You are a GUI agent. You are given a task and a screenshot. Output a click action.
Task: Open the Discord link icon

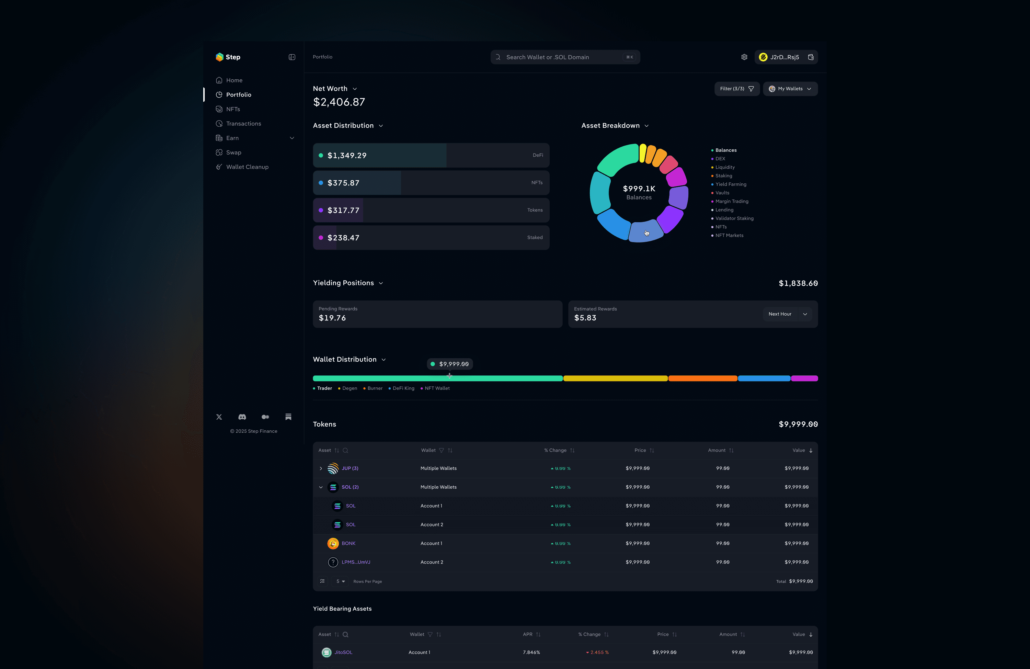coord(242,417)
